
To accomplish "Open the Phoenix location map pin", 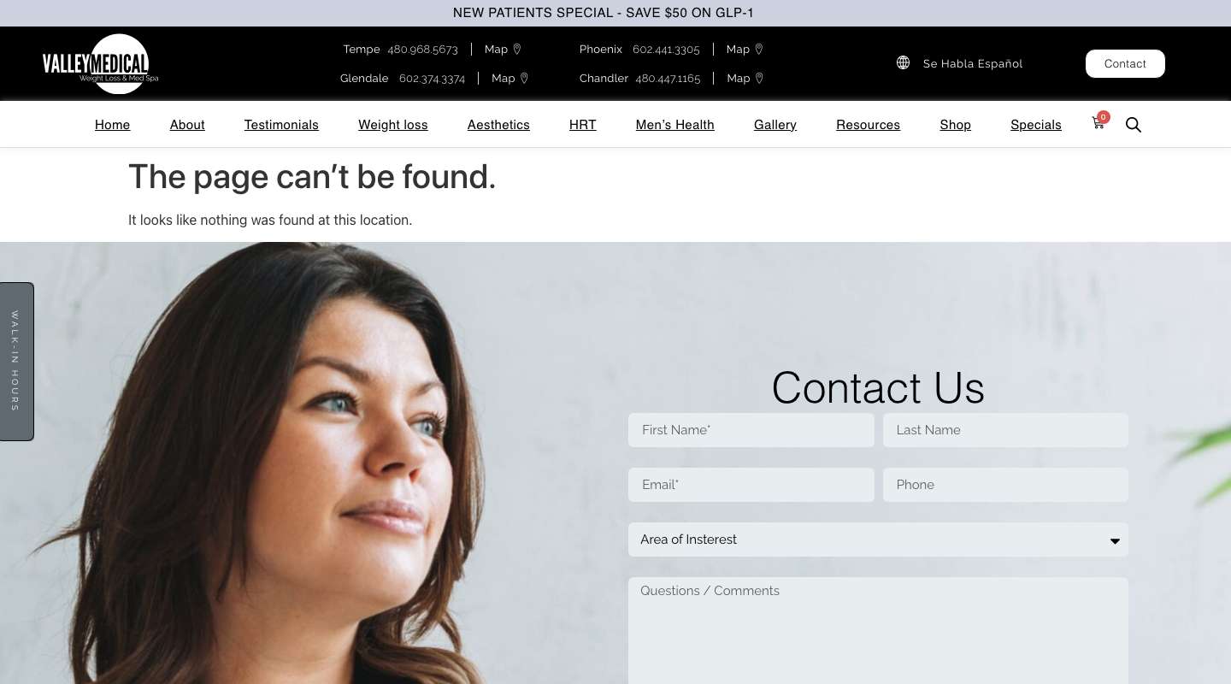I will [x=759, y=50].
